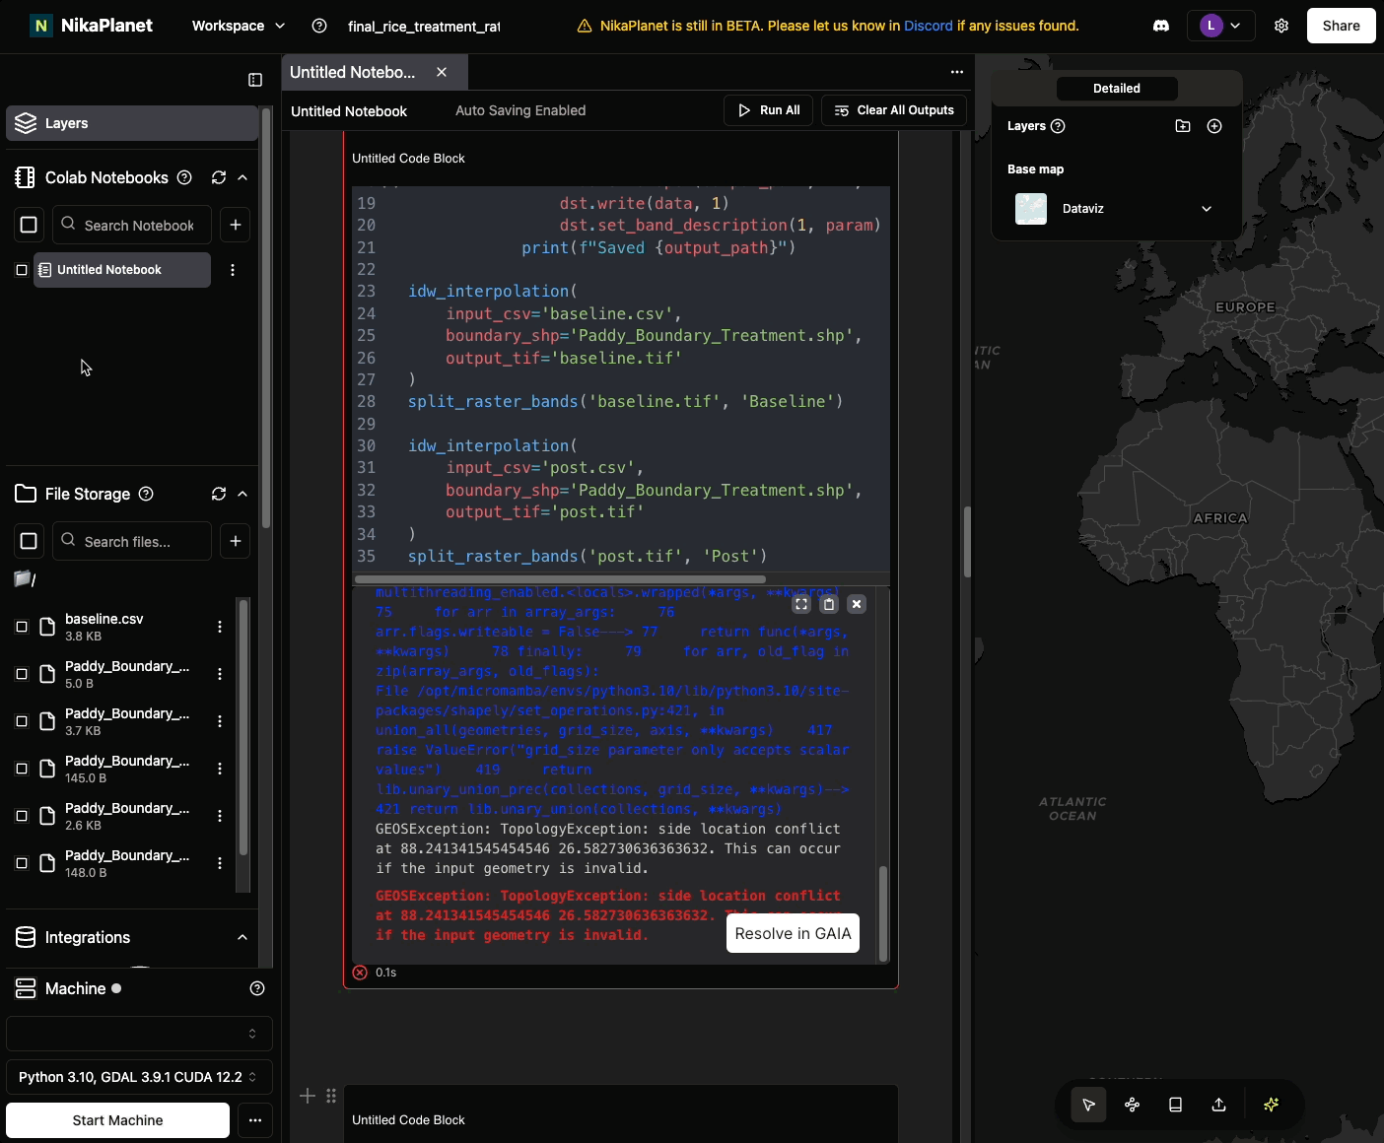Viewport: 1384px width, 1143px height.
Task: Open the notebook/docs icon in the map toolbar
Action: coord(1175,1105)
